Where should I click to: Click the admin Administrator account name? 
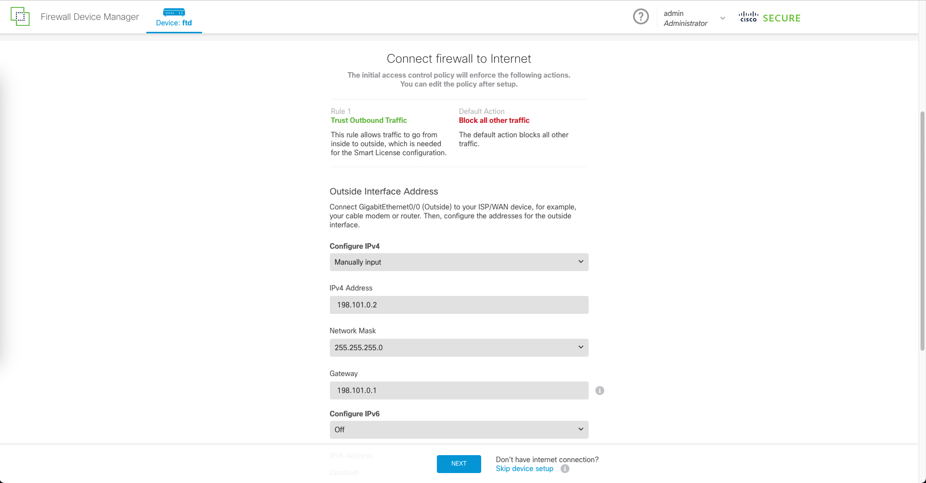685,18
